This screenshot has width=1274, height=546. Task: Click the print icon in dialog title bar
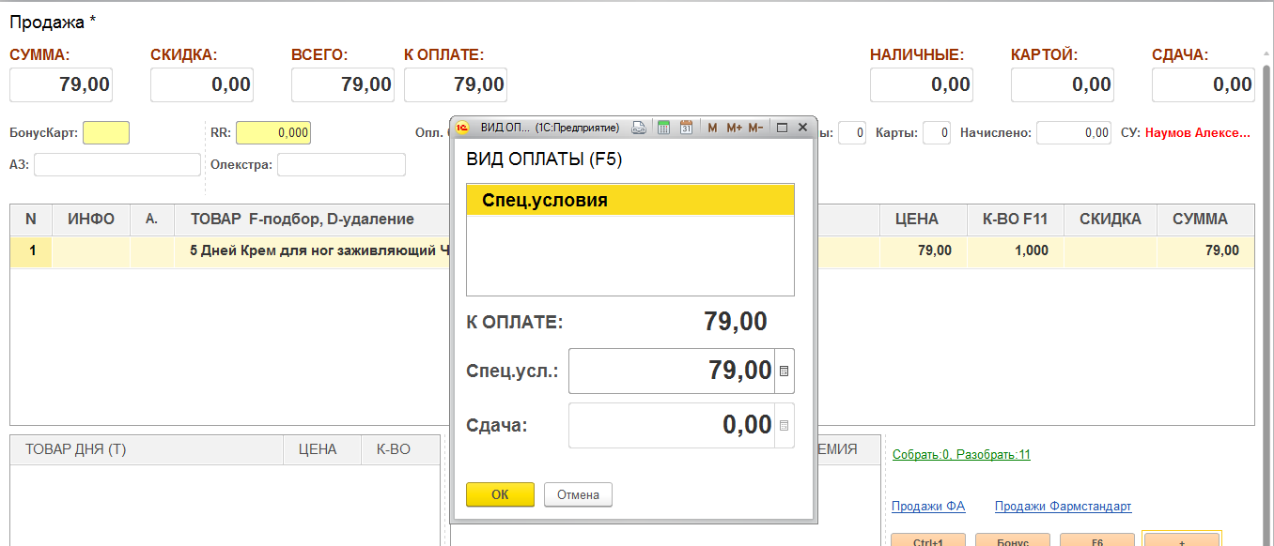(x=639, y=128)
